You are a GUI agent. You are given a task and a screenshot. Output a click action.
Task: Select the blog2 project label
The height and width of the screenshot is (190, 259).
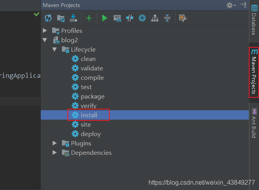point(69,40)
